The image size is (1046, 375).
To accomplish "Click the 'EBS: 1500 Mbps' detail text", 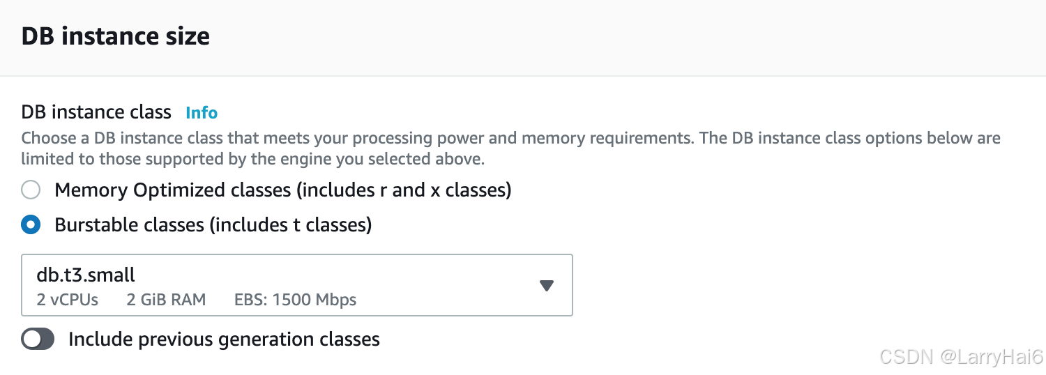I will pos(295,300).
